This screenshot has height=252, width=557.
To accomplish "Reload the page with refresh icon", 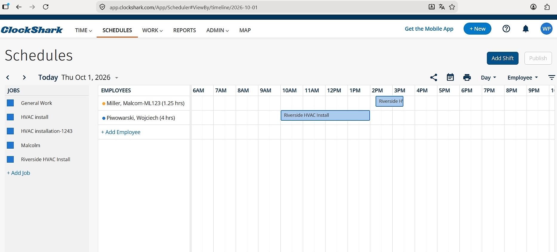I will pos(46,7).
